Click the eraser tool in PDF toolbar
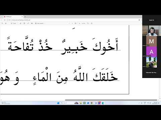161x120 pixels. coord(20,23)
